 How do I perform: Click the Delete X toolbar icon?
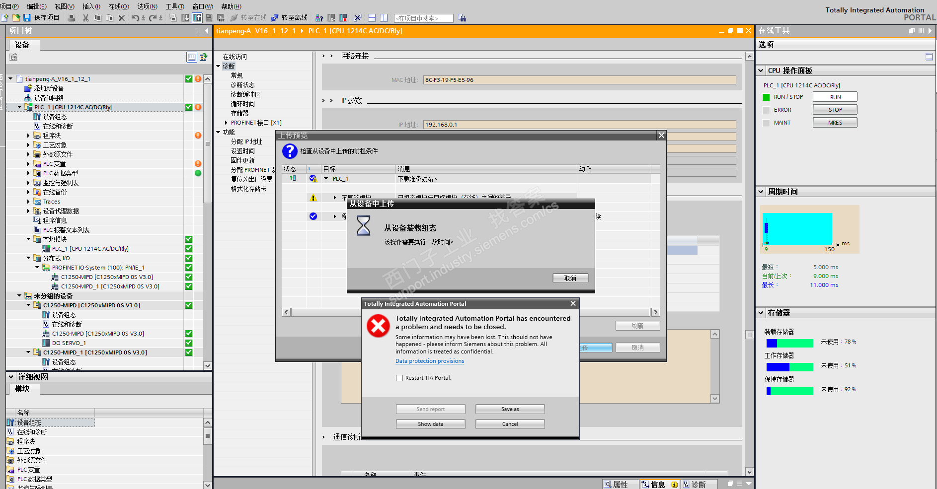coord(121,18)
